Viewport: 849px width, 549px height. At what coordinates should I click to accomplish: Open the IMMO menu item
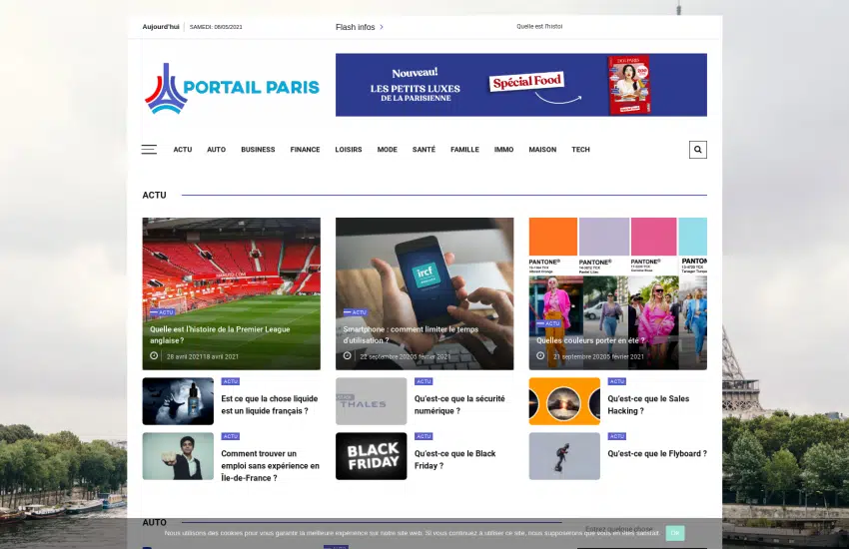coord(503,150)
